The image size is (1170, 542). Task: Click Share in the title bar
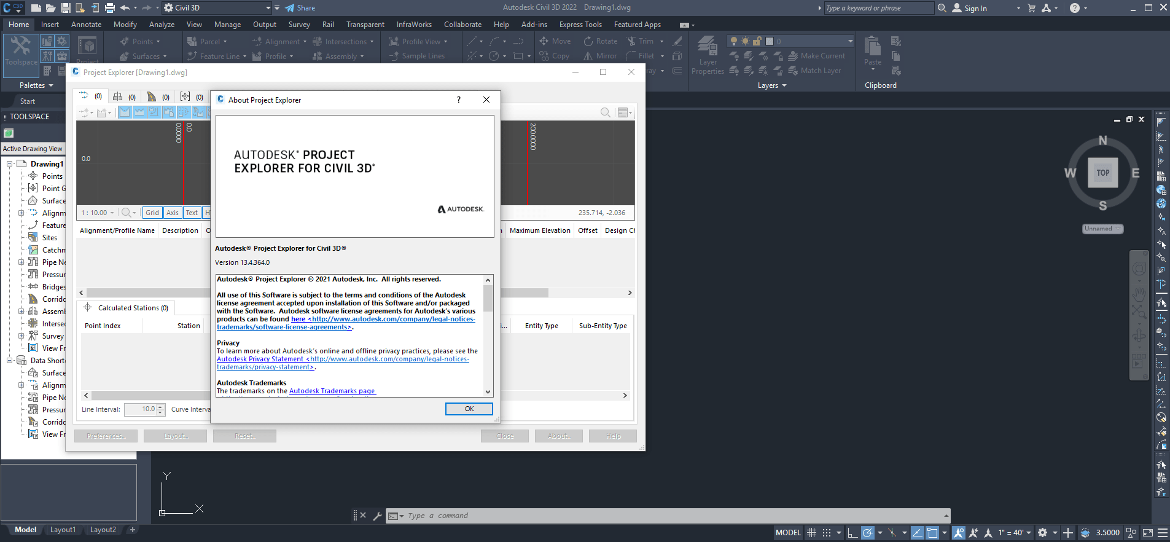click(300, 8)
